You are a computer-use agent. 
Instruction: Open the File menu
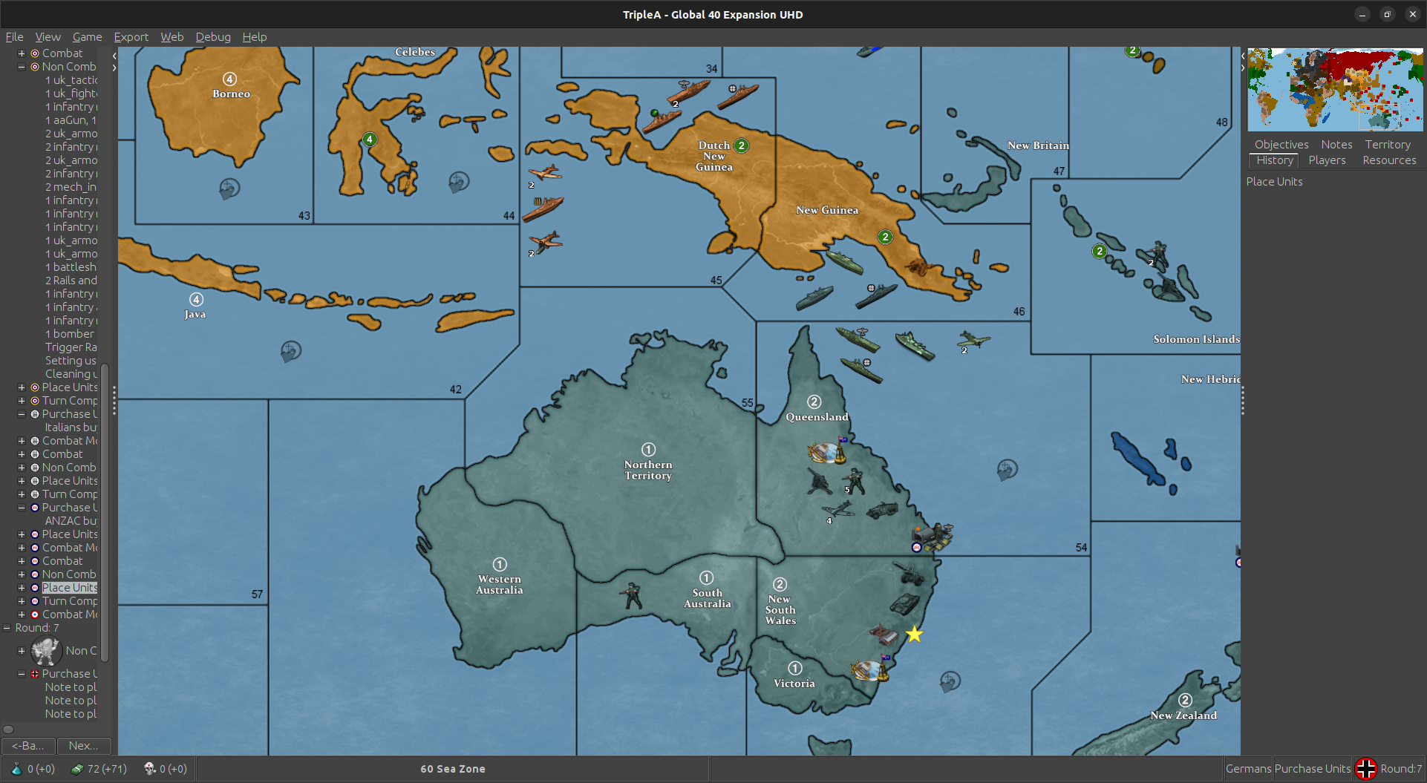[14, 36]
